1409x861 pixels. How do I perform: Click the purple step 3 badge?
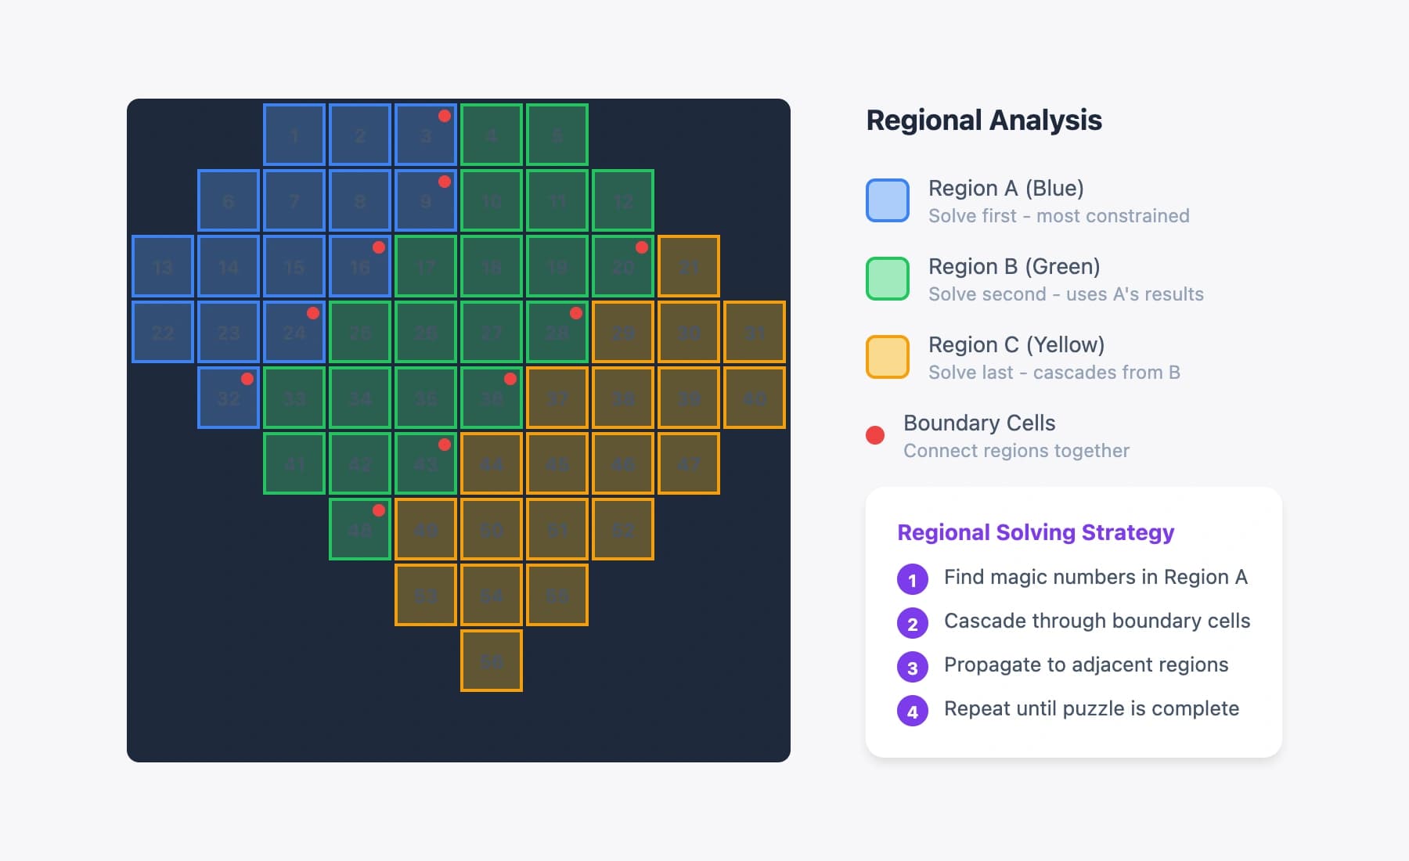913,668
